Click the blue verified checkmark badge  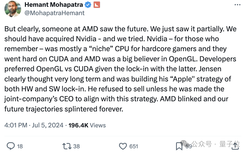[88, 5]
